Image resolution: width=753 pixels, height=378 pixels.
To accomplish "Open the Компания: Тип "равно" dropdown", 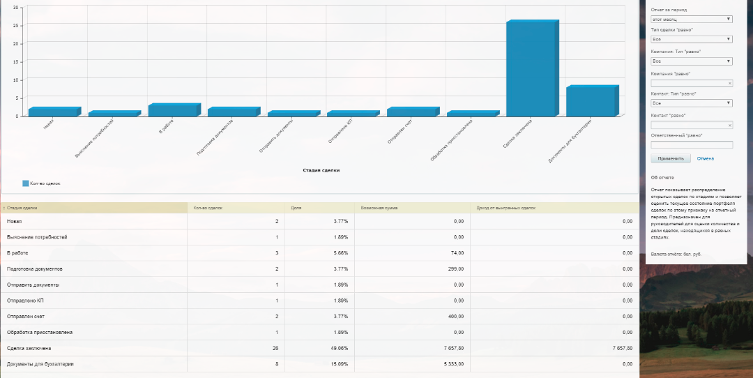I will pos(691,61).
